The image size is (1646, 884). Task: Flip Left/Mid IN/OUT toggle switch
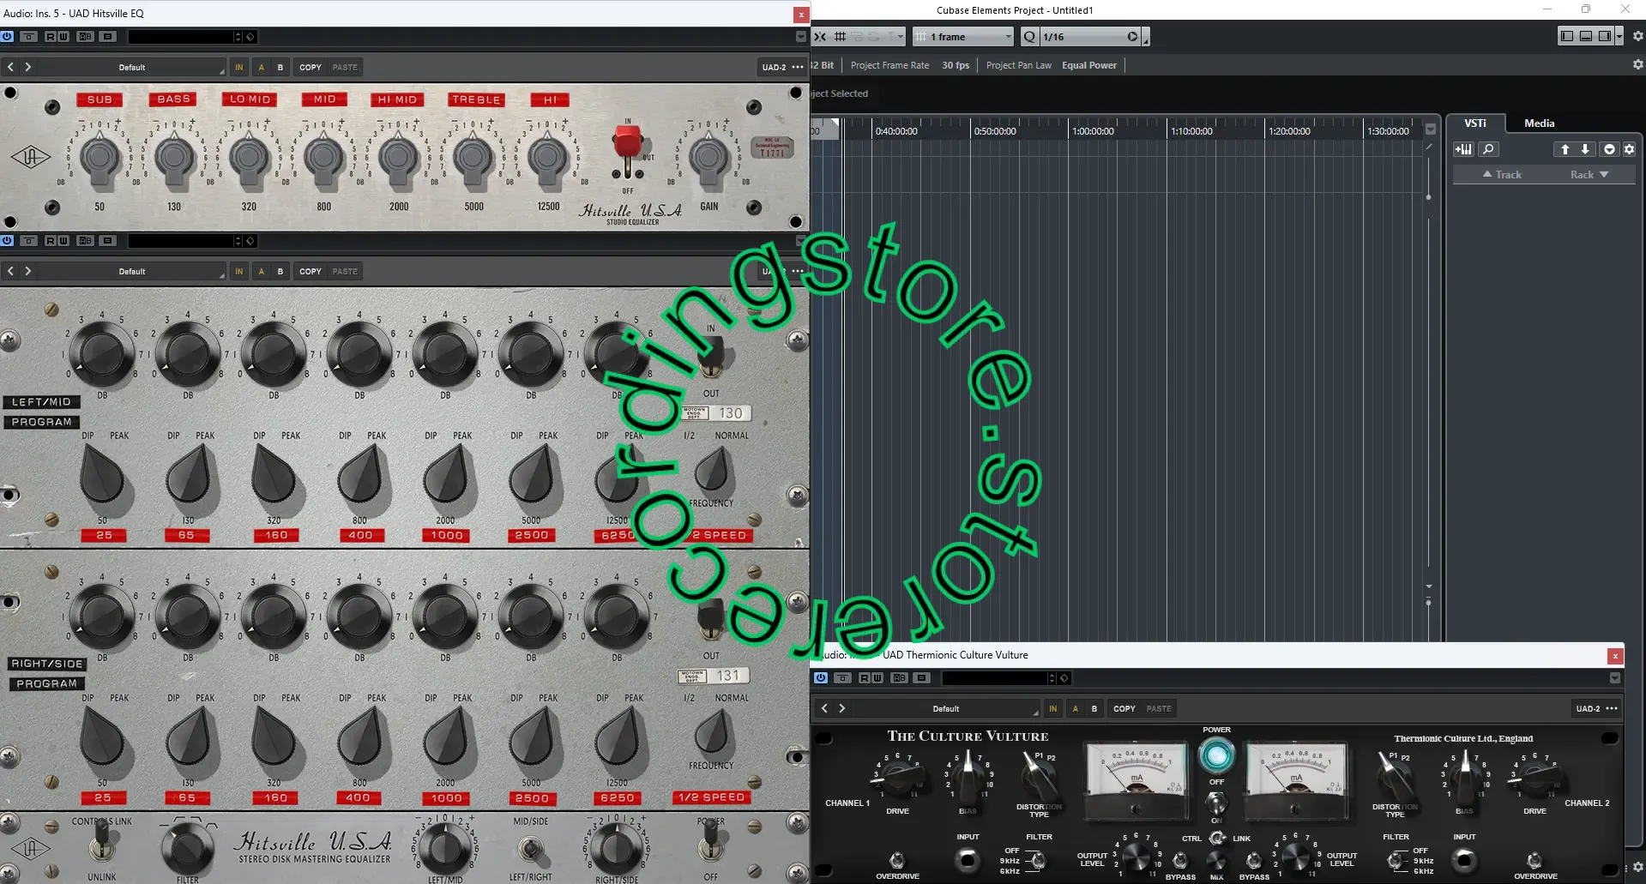pyautogui.click(x=711, y=358)
